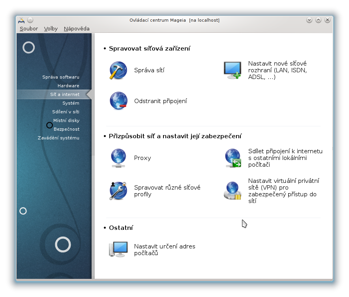The width and height of the screenshot is (349, 297).
Task: Click the host addresses computer icon
Action: tap(118, 249)
